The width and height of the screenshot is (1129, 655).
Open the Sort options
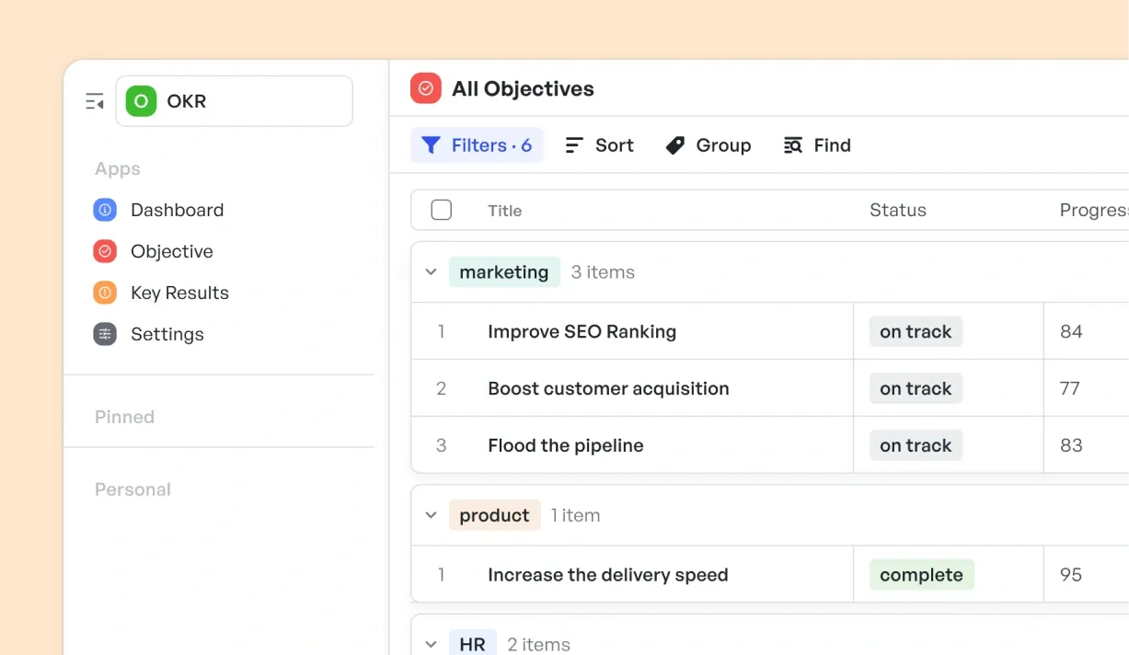coord(599,145)
